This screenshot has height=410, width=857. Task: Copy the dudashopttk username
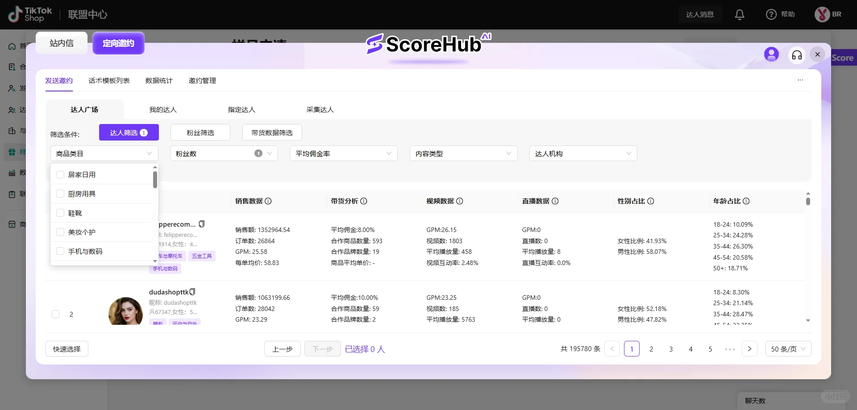tap(192, 292)
